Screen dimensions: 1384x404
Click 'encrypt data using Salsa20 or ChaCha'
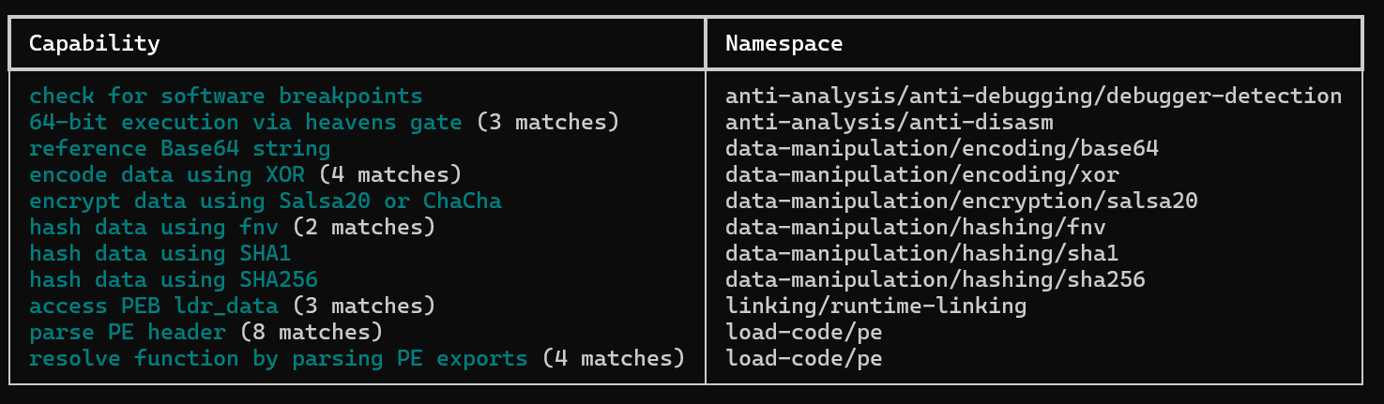point(266,201)
